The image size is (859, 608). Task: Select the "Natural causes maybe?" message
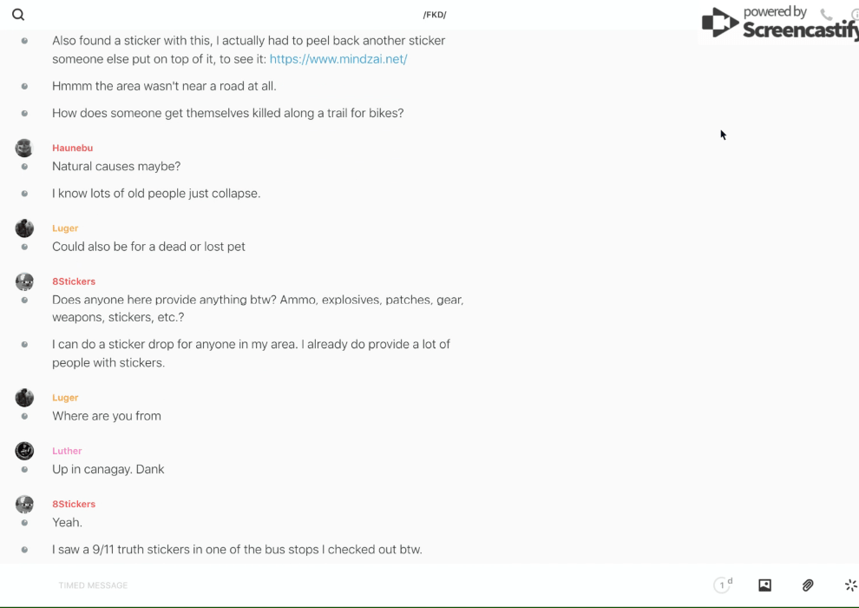pos(116,166)
